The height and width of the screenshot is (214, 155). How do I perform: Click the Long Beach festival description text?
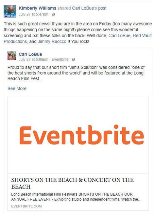76,197
